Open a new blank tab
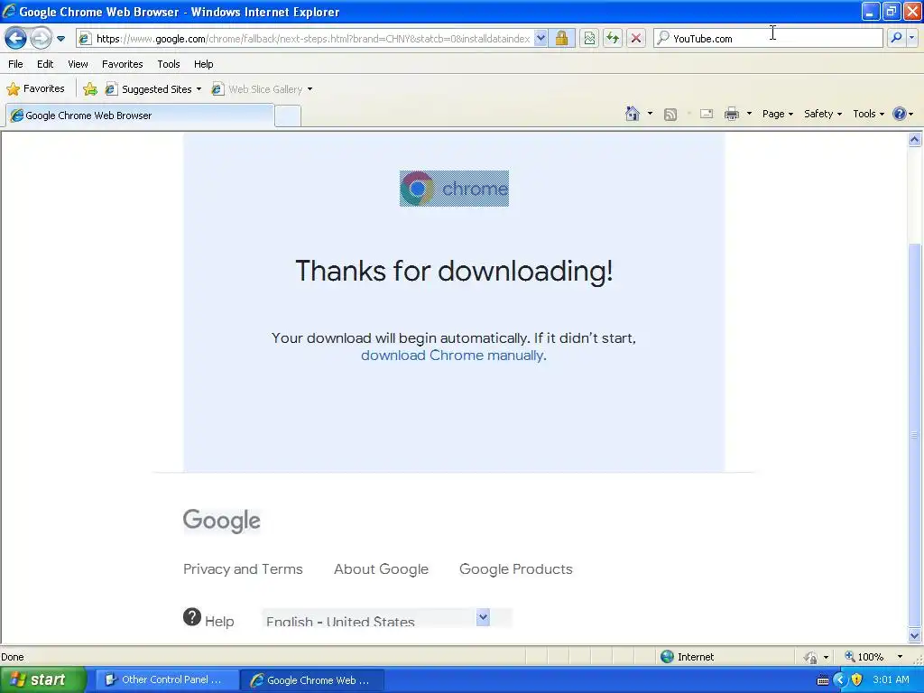The image size is (924, 693). point(288,116)
